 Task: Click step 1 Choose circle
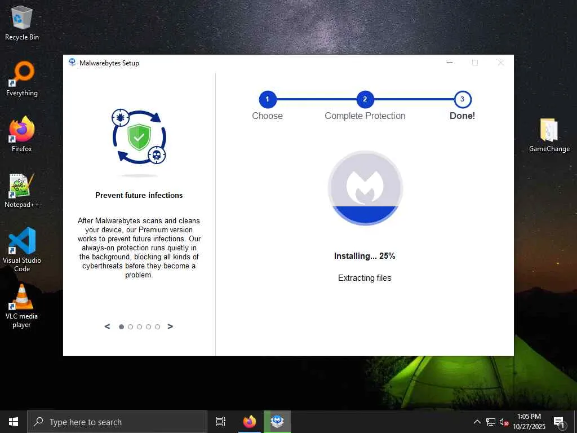(268, 99)
